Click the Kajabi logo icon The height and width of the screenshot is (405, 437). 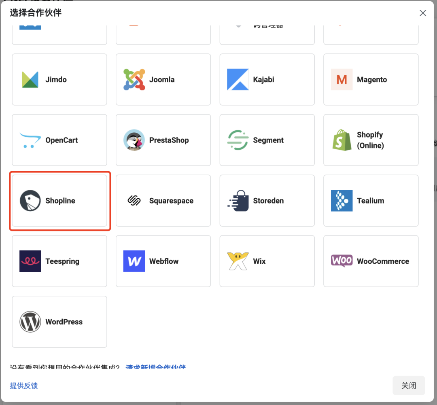(x=238, y=80)
